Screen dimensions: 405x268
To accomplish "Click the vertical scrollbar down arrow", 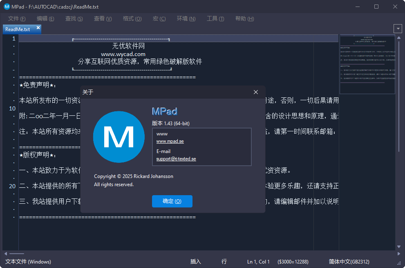I will pos(399,245).
